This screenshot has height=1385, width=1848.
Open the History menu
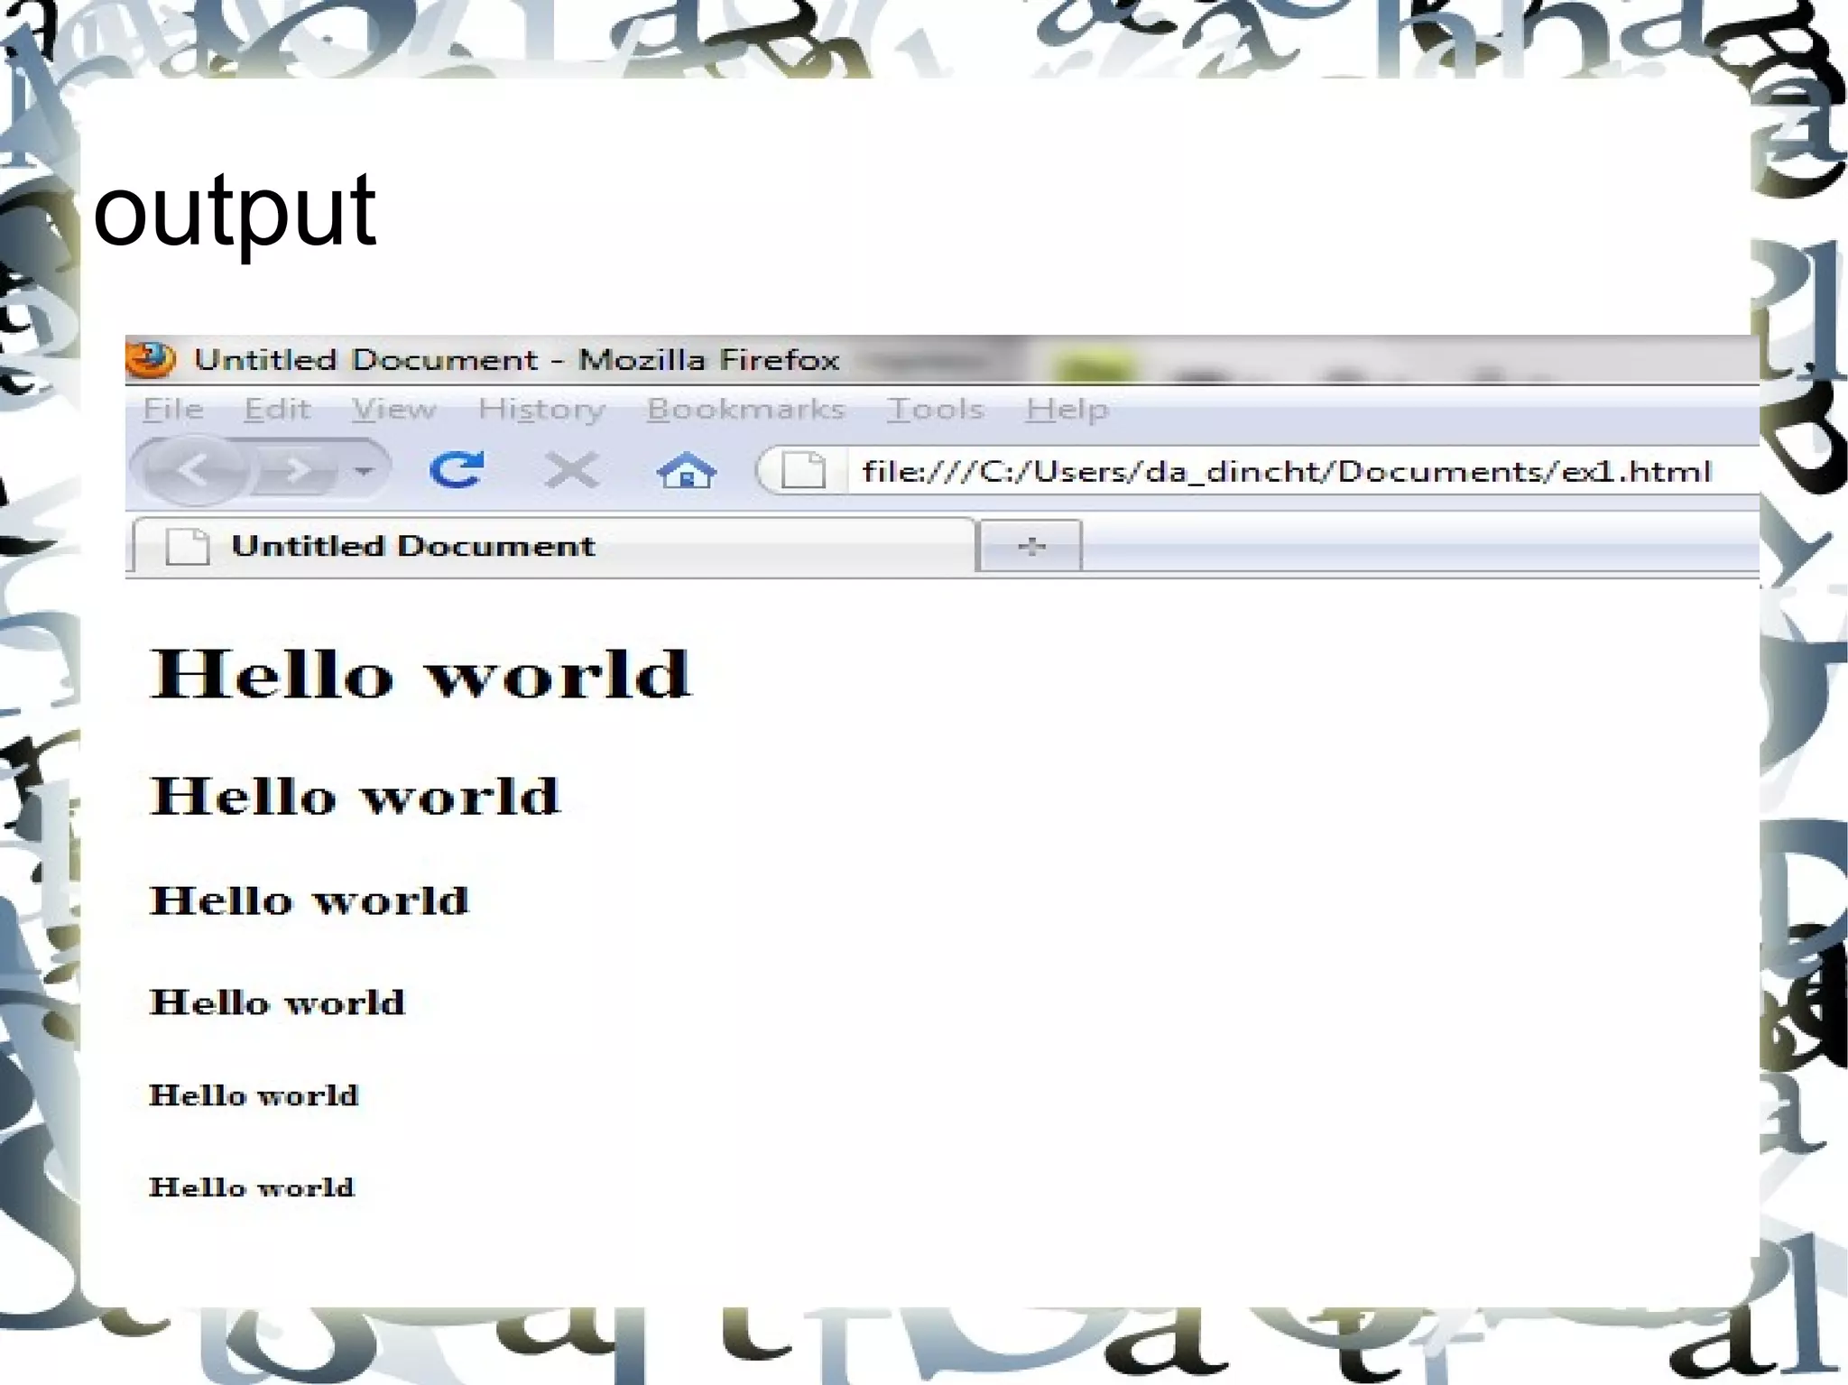[541, 410]
